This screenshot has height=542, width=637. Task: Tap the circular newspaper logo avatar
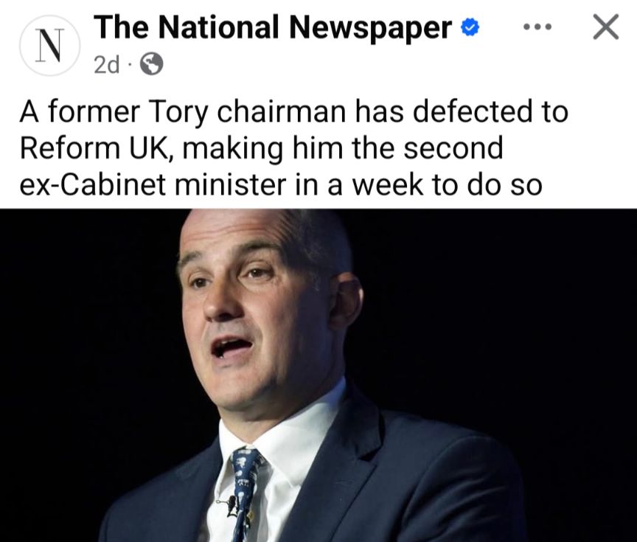pyautogui.click(x=49, y=42)
